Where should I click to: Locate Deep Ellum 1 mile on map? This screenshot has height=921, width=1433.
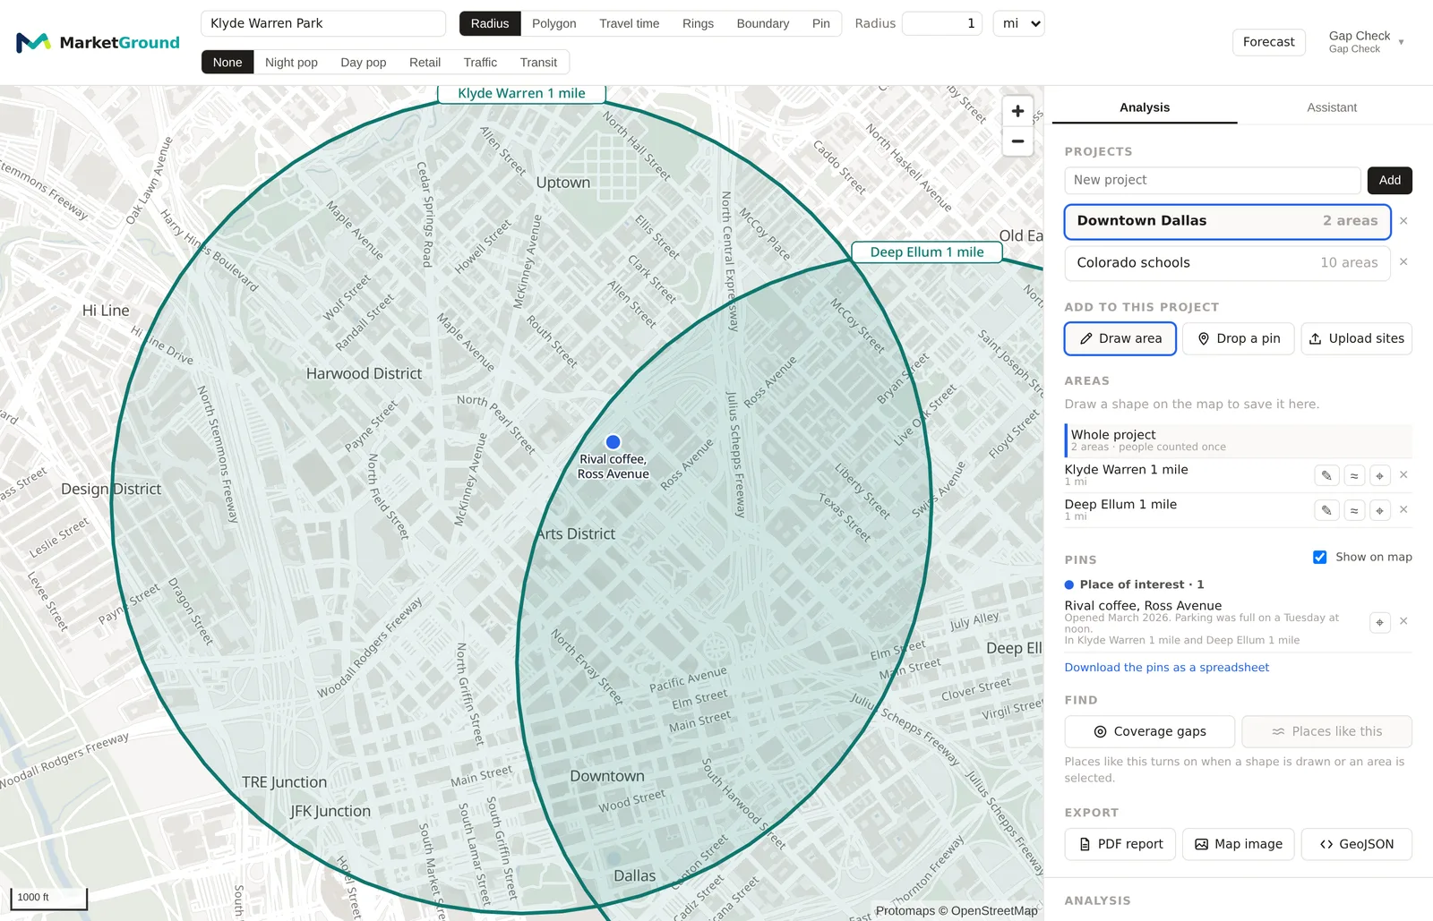click(x=1380, y=511)
